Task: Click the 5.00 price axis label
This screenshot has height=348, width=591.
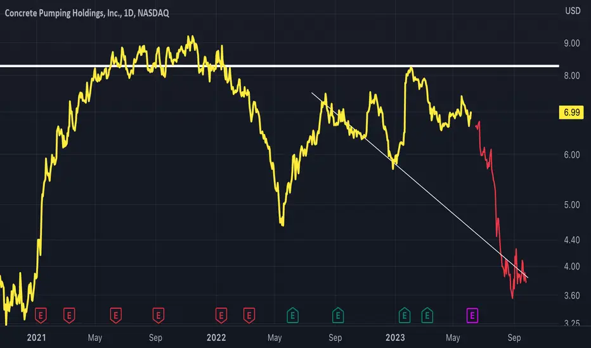Action: (572, 204)
